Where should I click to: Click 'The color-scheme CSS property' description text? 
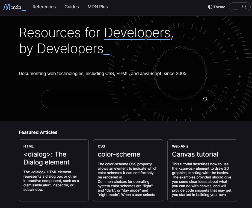tap(128, 179)
